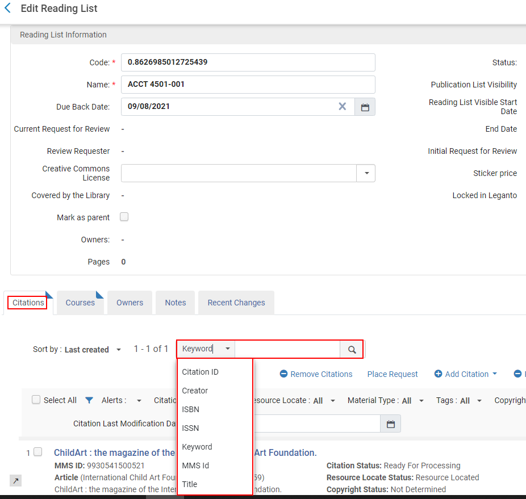Viewport: 526px width, 499px height.
Task: Open the Notes tab
Action: coord(176,303)
